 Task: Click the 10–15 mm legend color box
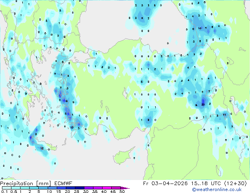point(52,188)
